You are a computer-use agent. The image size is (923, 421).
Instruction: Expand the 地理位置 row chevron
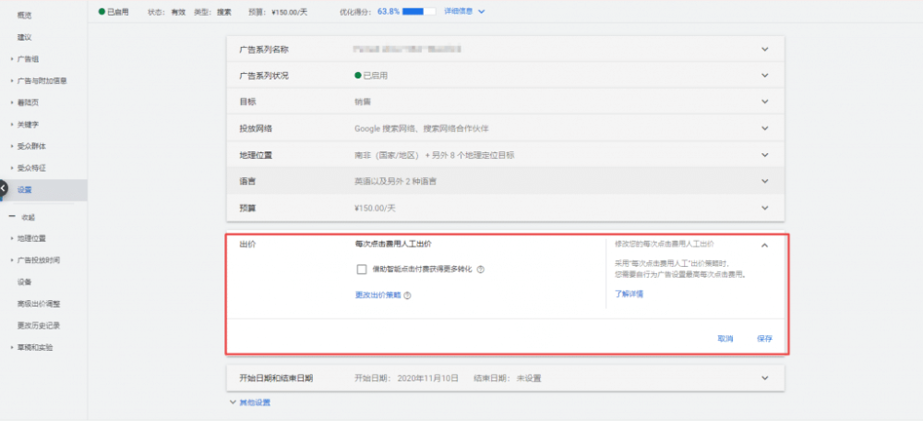click(764, 155)
